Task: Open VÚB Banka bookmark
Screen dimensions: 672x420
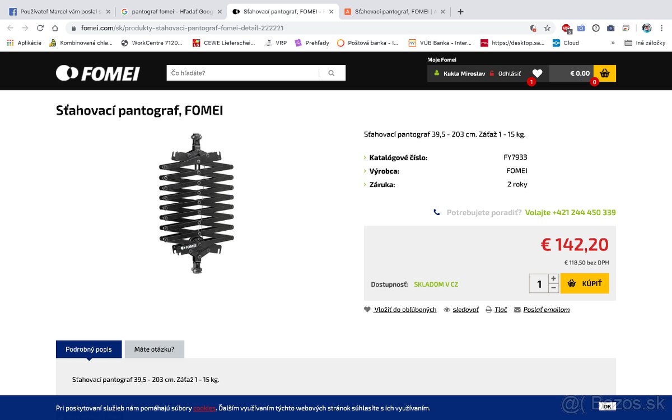Action: click(440, 43)
